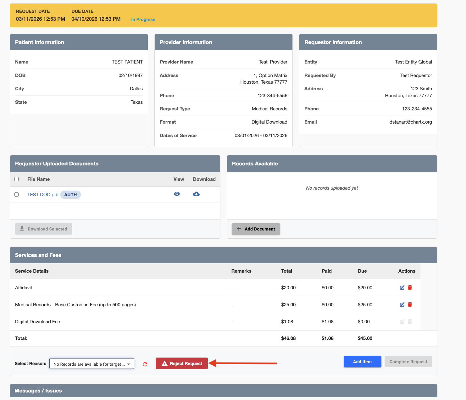Check the select-all documents checkbox

tap(17, 179)
